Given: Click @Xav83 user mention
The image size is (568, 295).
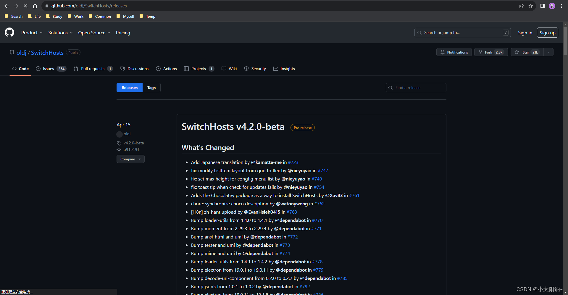Looking at the screenshot, I should click(x=334, y=196).
